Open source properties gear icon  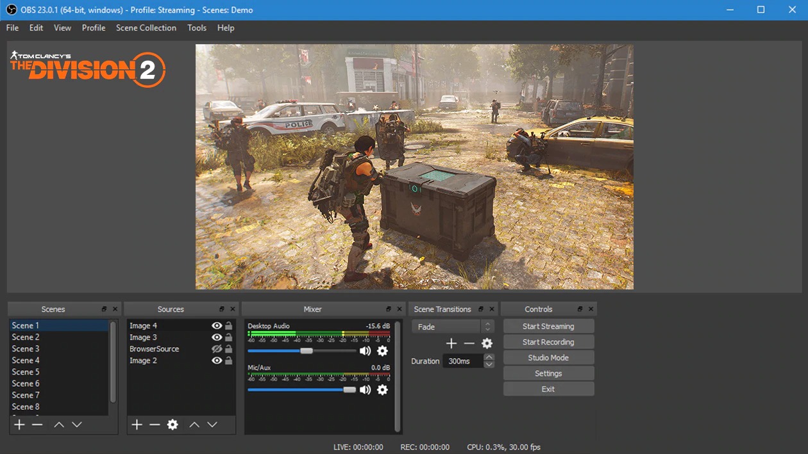pyautogui.click(x=173, y=425)
